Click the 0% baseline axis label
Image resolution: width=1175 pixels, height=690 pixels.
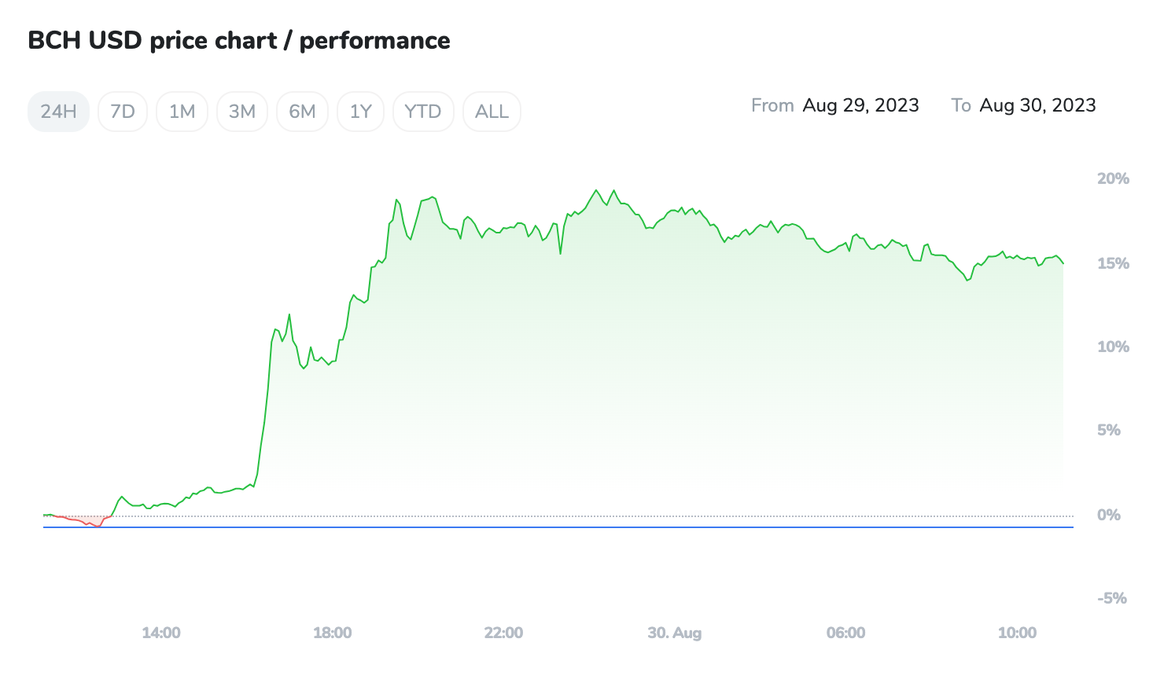pyautogui.click(x=1108, y=515)
